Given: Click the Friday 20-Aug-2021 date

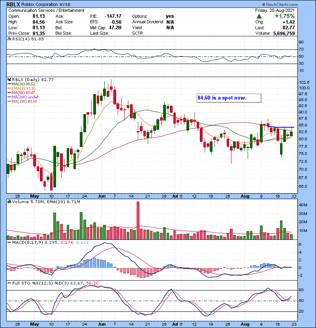Looking at the screenshot, I should tap(275, 10).
